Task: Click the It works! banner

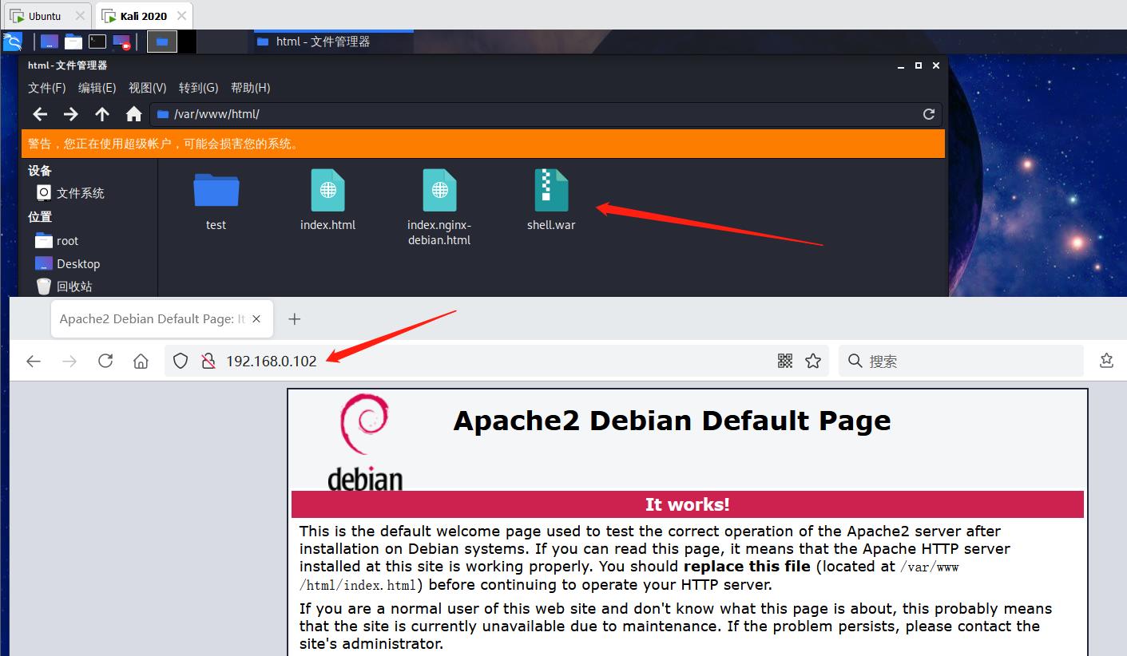Action: coord(688,504)
